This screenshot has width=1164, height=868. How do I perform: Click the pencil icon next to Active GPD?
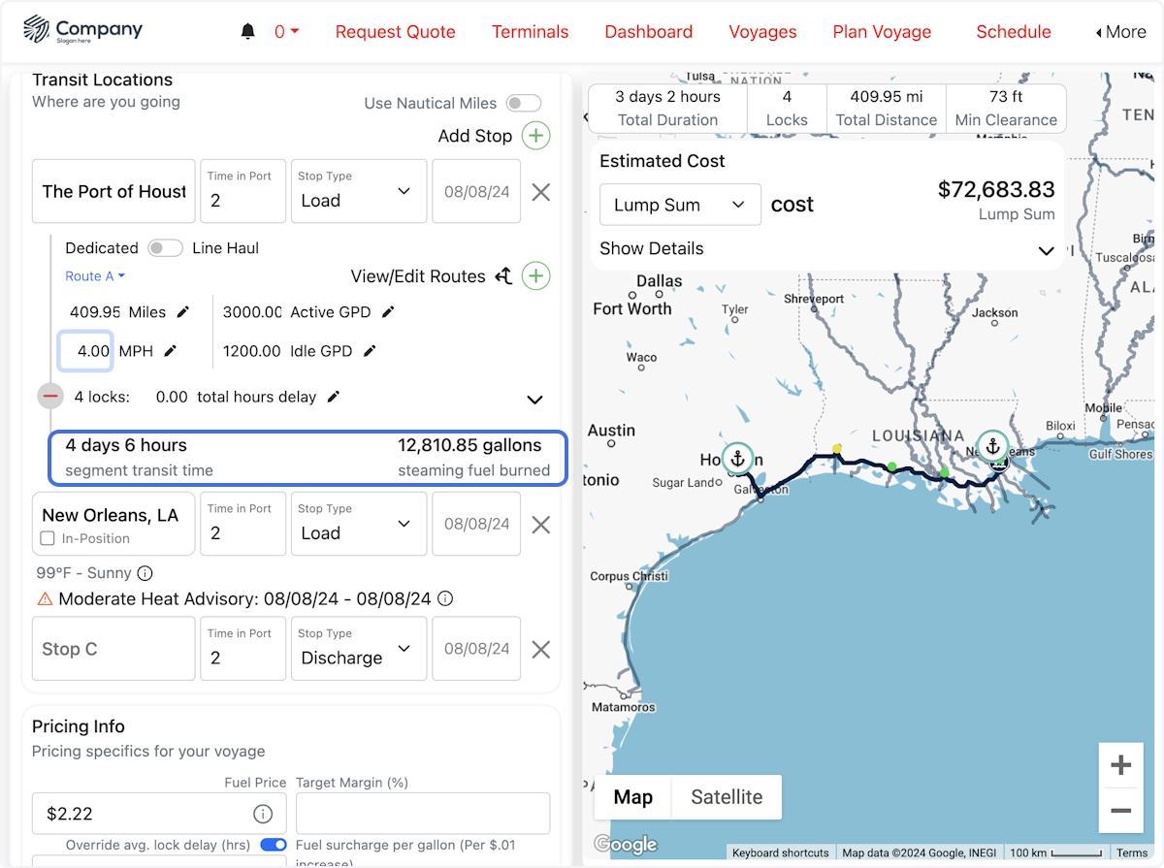388,312
